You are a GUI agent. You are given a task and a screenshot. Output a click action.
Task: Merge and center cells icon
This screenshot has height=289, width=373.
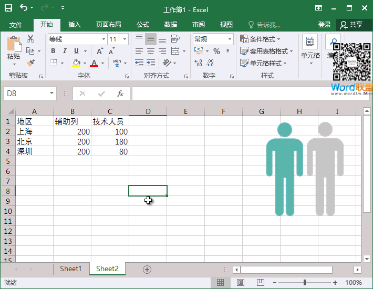tap(175, 51)
